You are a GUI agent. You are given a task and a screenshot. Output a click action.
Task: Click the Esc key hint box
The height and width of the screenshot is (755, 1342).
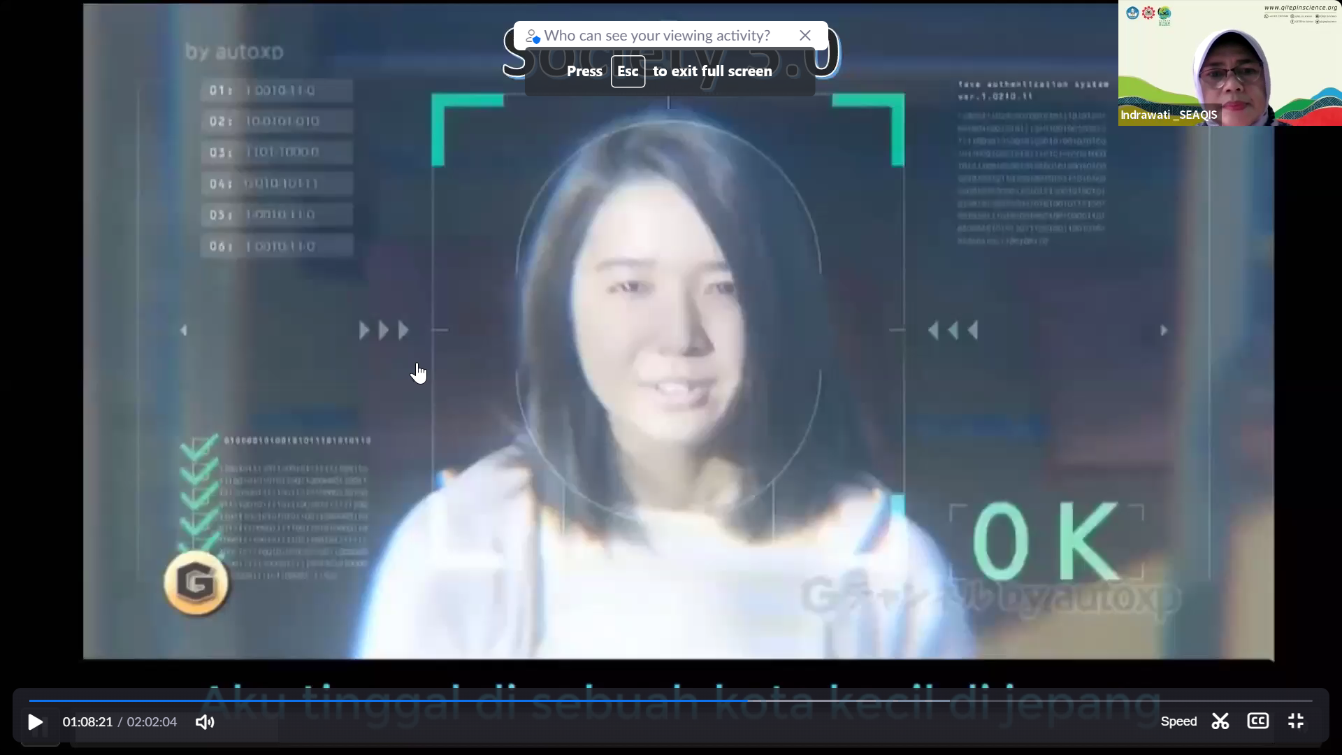pos(628,71)
